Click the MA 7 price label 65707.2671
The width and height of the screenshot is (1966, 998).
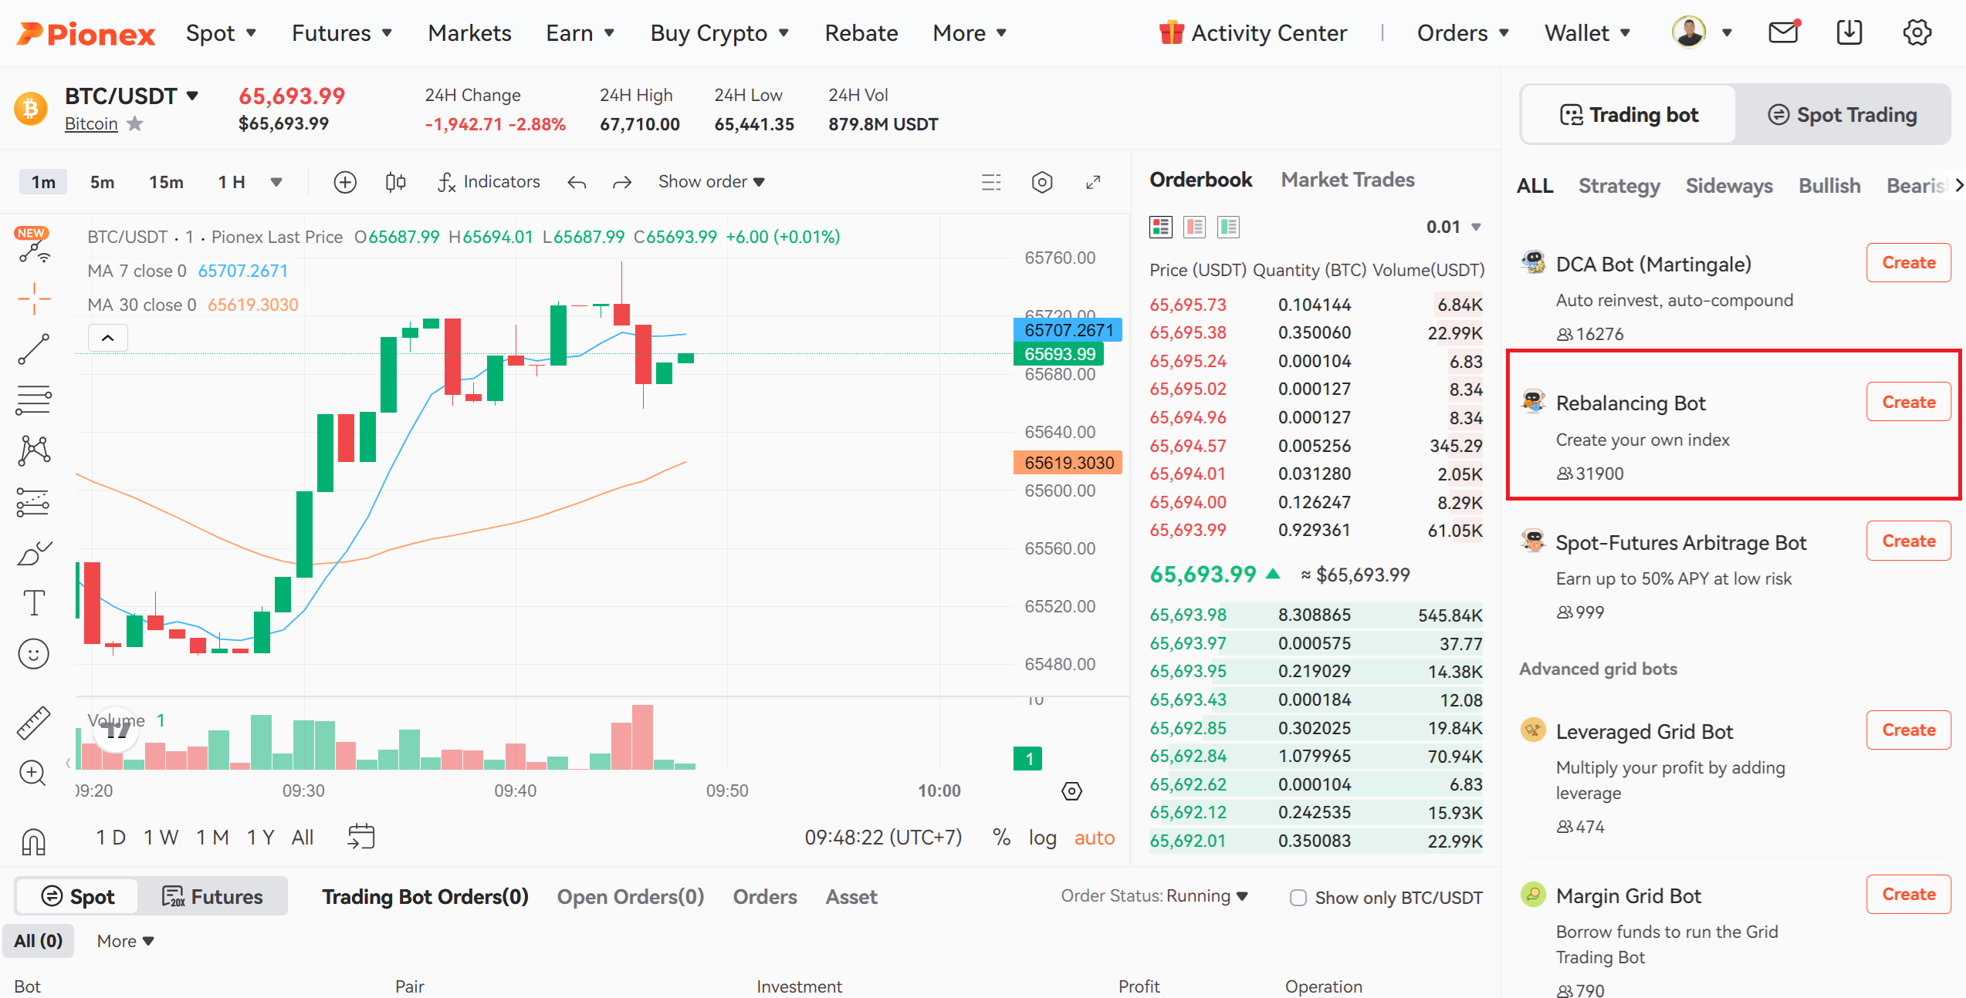1068,329
